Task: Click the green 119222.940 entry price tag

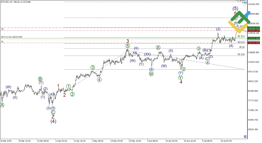Action: [253, 38]
